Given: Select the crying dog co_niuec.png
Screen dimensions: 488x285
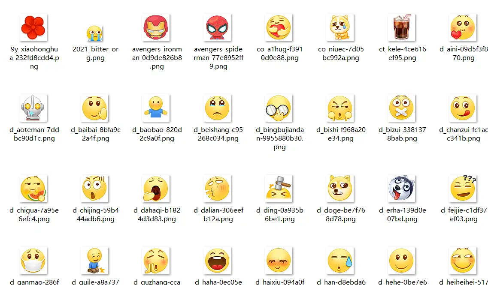Looking at the screenshot, I should point(340,27).
